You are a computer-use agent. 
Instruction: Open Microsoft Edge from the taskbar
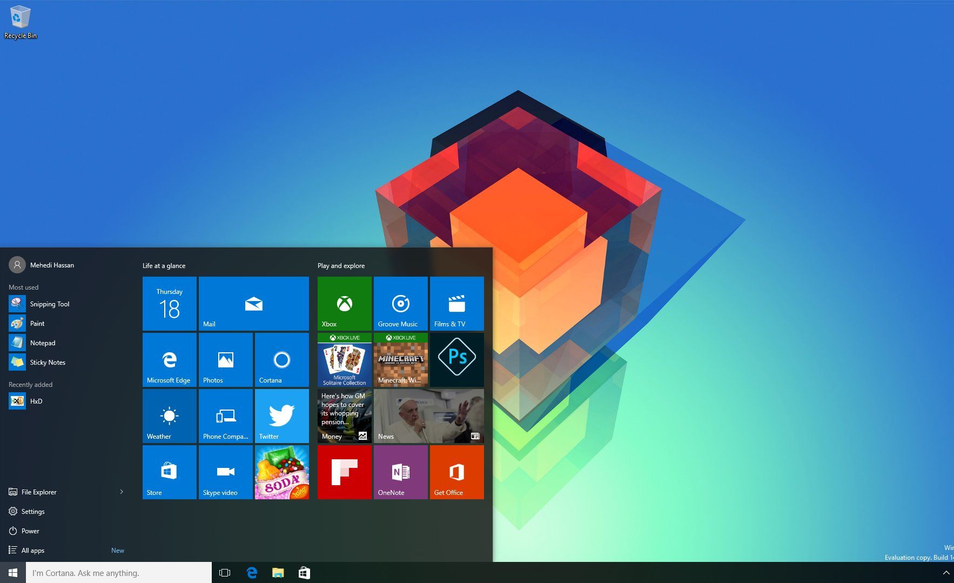(x=252, y=572)
